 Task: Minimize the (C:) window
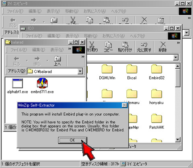click(x=166, y=28)
